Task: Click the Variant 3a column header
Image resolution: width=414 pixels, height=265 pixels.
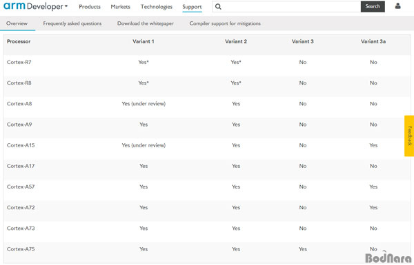Action: click(373, 41)
